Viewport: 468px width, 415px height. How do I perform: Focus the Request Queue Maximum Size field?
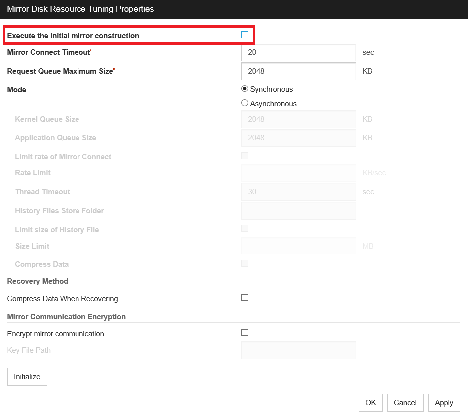point(298,71)
